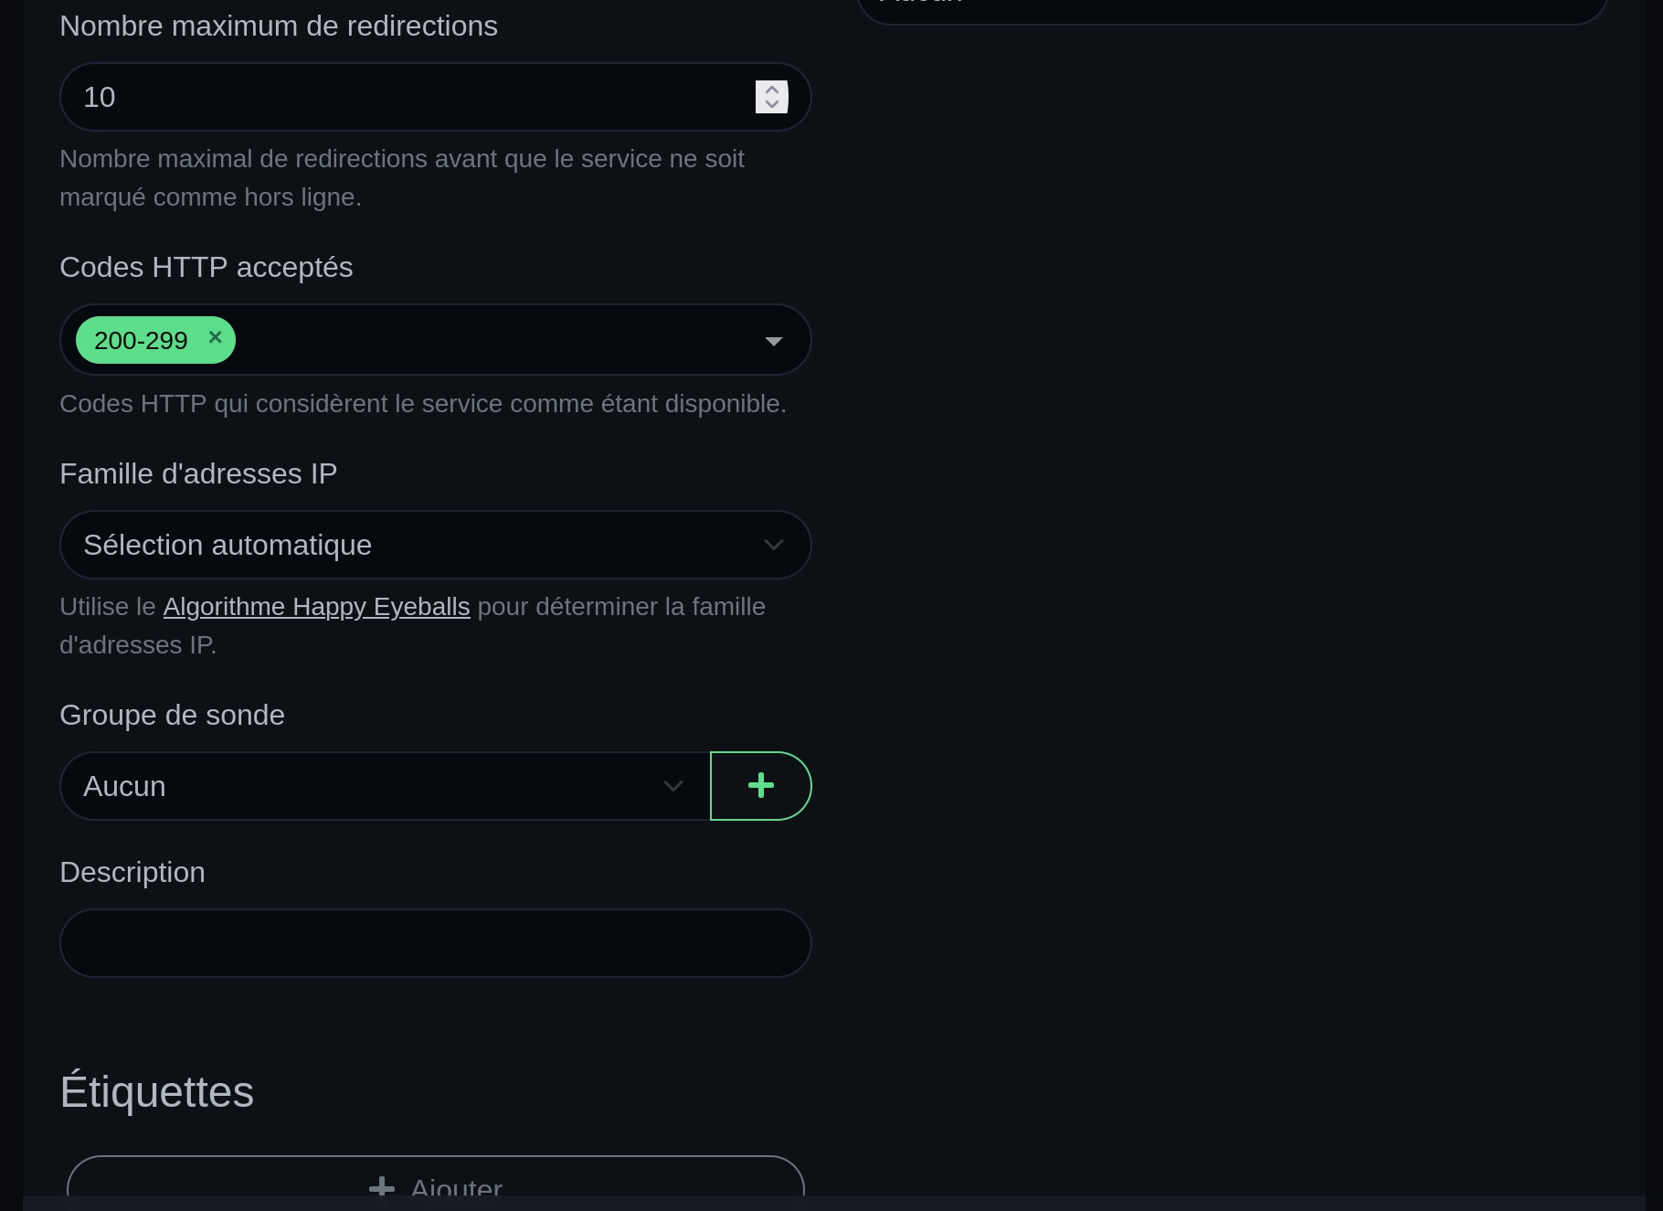Click the Étiquettes section heading

click(156, 1089)
